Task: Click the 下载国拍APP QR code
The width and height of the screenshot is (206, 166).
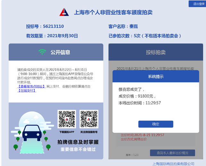Action: (67, 119)
